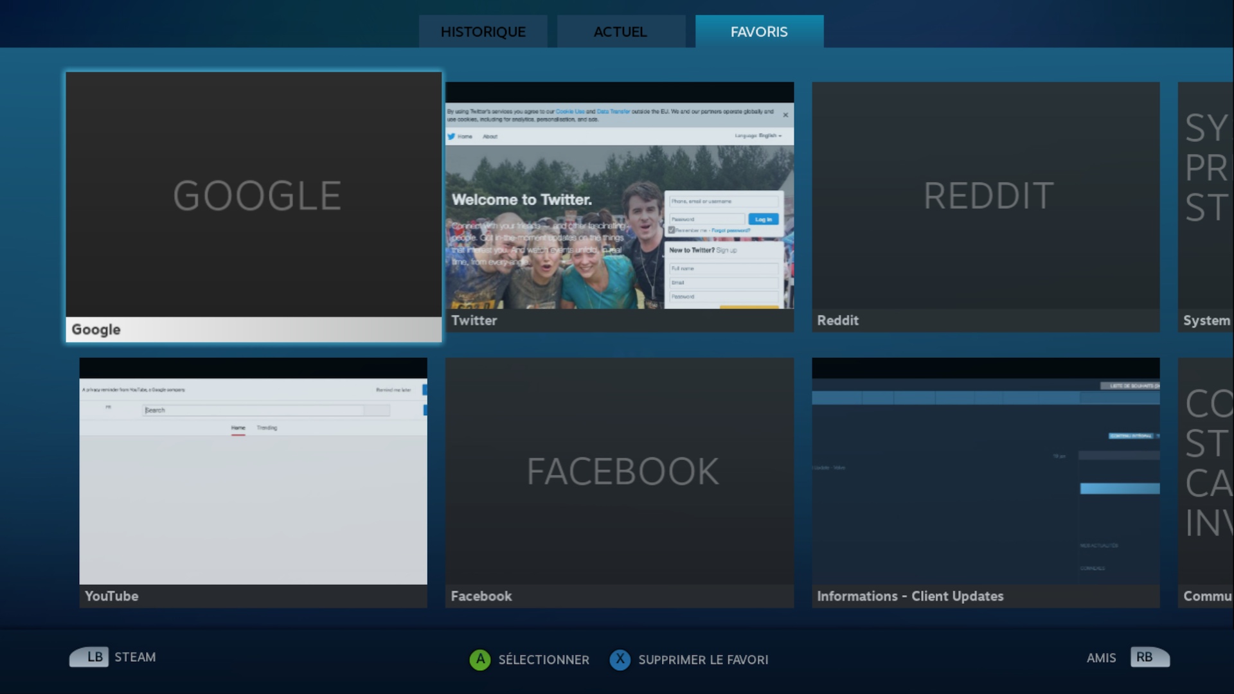
Task: Switch to the ACTUEL tab
Action: [x=621, y=31]
